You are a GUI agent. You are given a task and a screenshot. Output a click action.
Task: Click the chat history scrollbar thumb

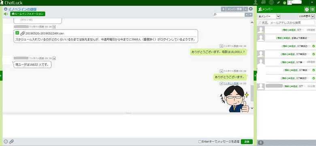point(252,93)
